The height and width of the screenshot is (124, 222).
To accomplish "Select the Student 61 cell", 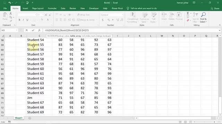I will point(39,74).
